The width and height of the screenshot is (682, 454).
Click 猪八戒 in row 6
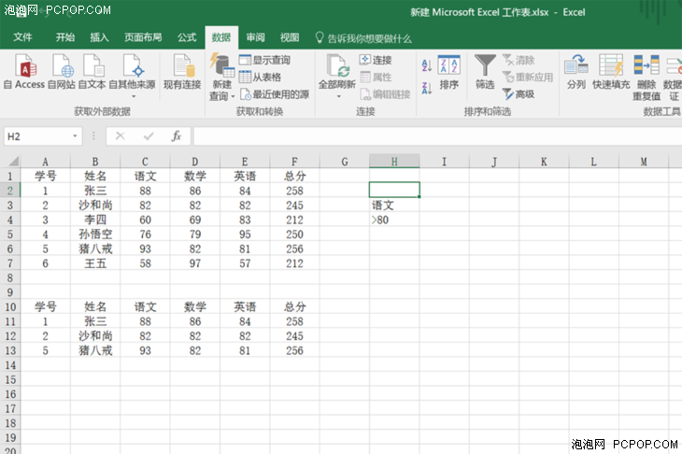pos(95,248)
